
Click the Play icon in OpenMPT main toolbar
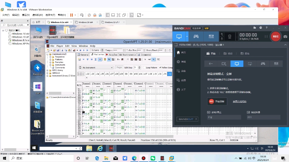click(84, 50)
